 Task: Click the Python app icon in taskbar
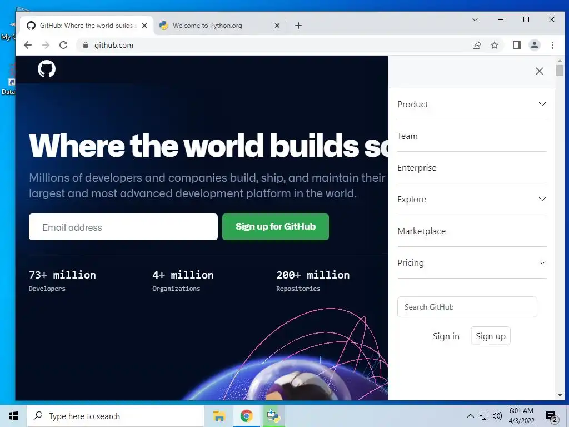[x=273, y=416]
